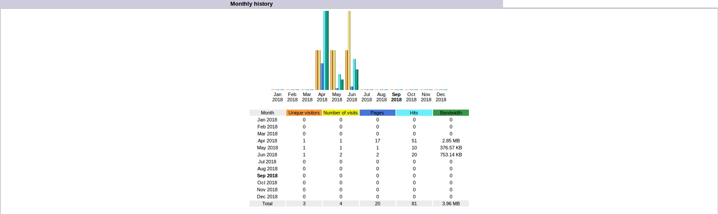Click Dec 2018 label below the bar chart
Viewport: 718px width, 214px height.
[441, 97]
